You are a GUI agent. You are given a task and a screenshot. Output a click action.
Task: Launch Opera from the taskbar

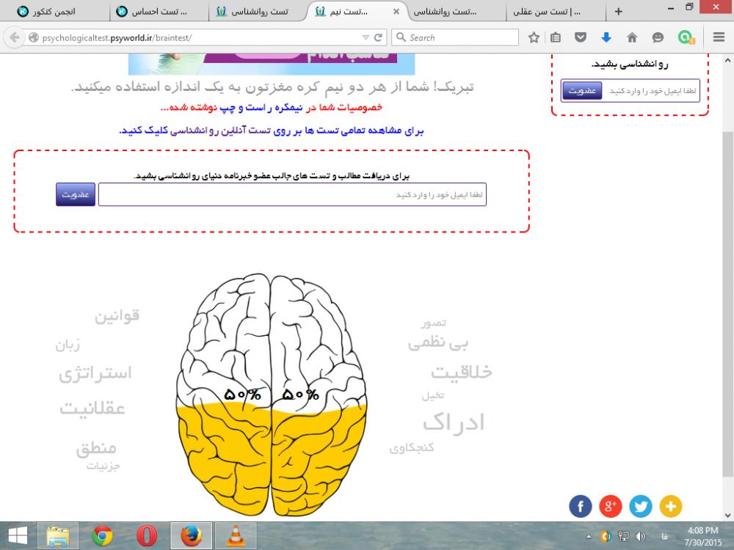(147, 535)
